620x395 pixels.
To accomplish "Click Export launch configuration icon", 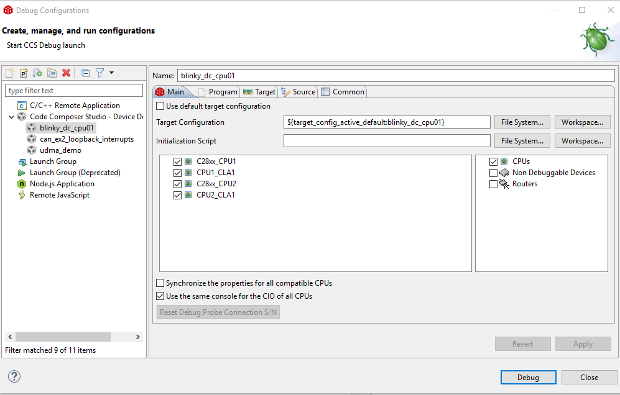I will coord(38,73).
